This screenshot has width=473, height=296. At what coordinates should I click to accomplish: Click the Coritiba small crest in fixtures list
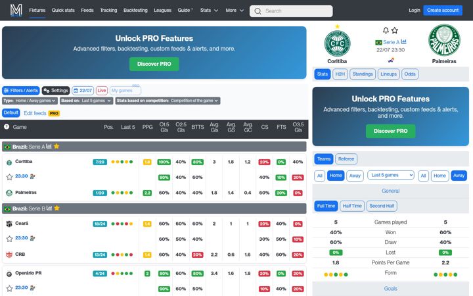pos(9,162)
